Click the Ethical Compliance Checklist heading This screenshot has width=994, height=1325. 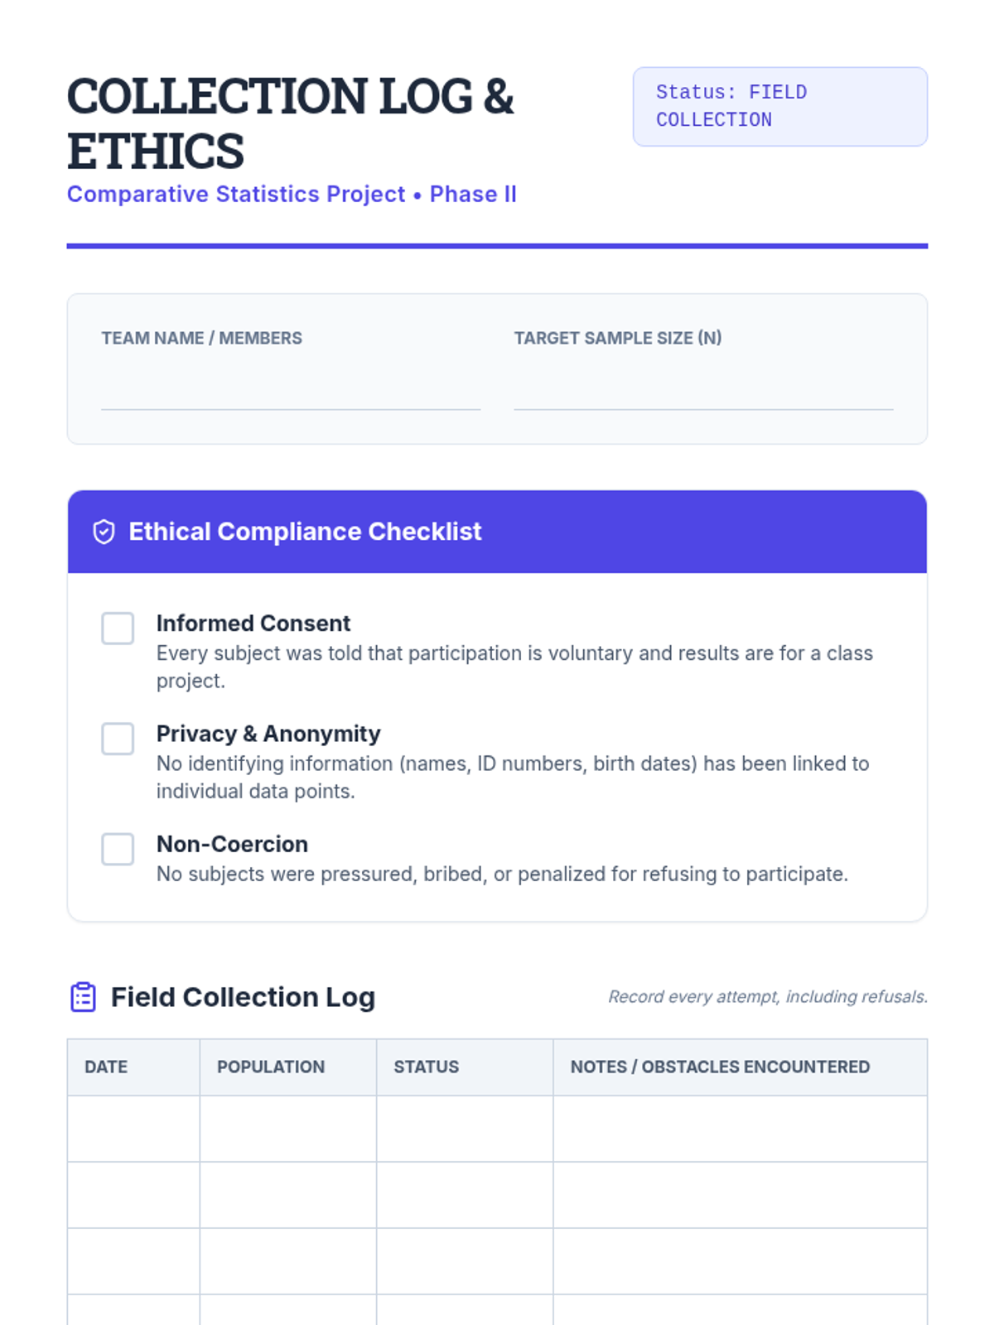click(305, 532)
